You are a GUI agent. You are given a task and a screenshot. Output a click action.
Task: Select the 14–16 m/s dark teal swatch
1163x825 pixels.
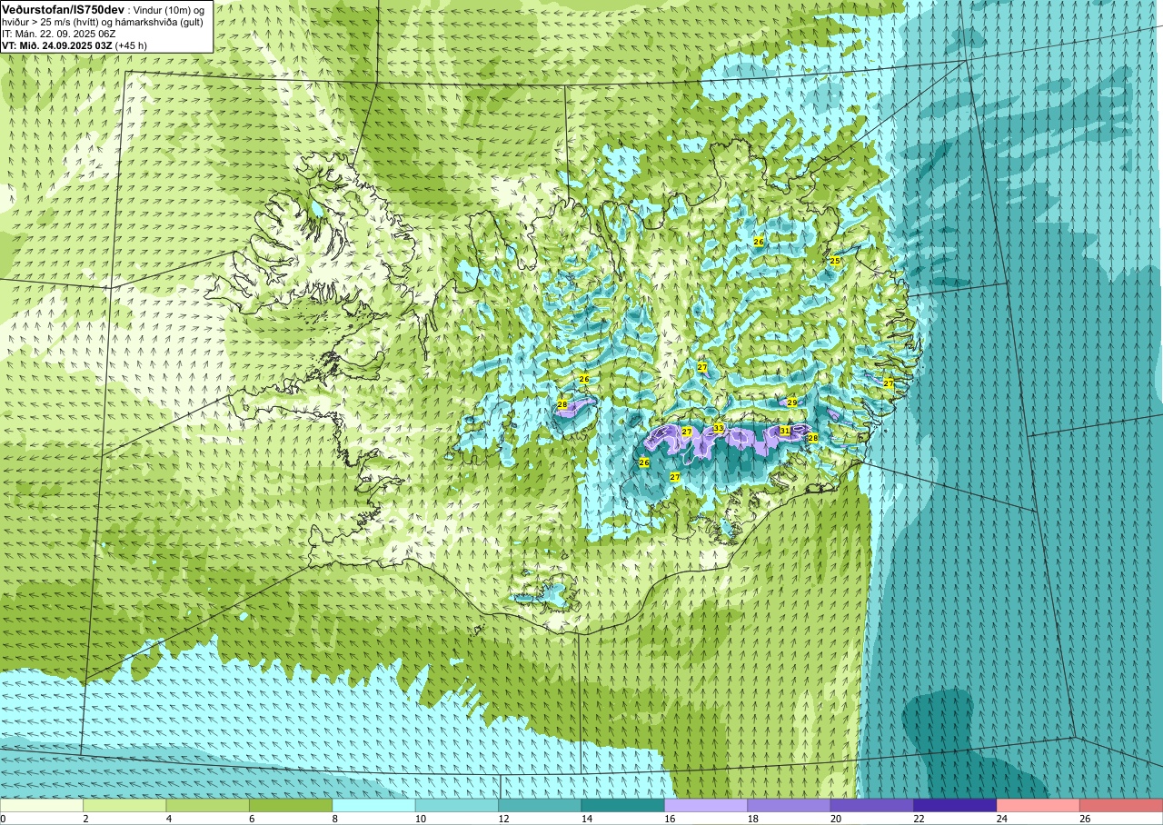pyautogui.click(x=622, y=806)
